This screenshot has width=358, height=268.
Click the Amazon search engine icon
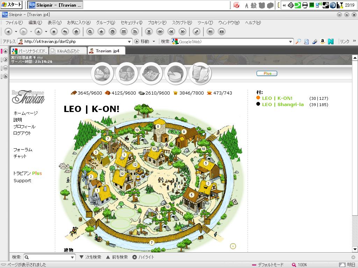(322, 42)
